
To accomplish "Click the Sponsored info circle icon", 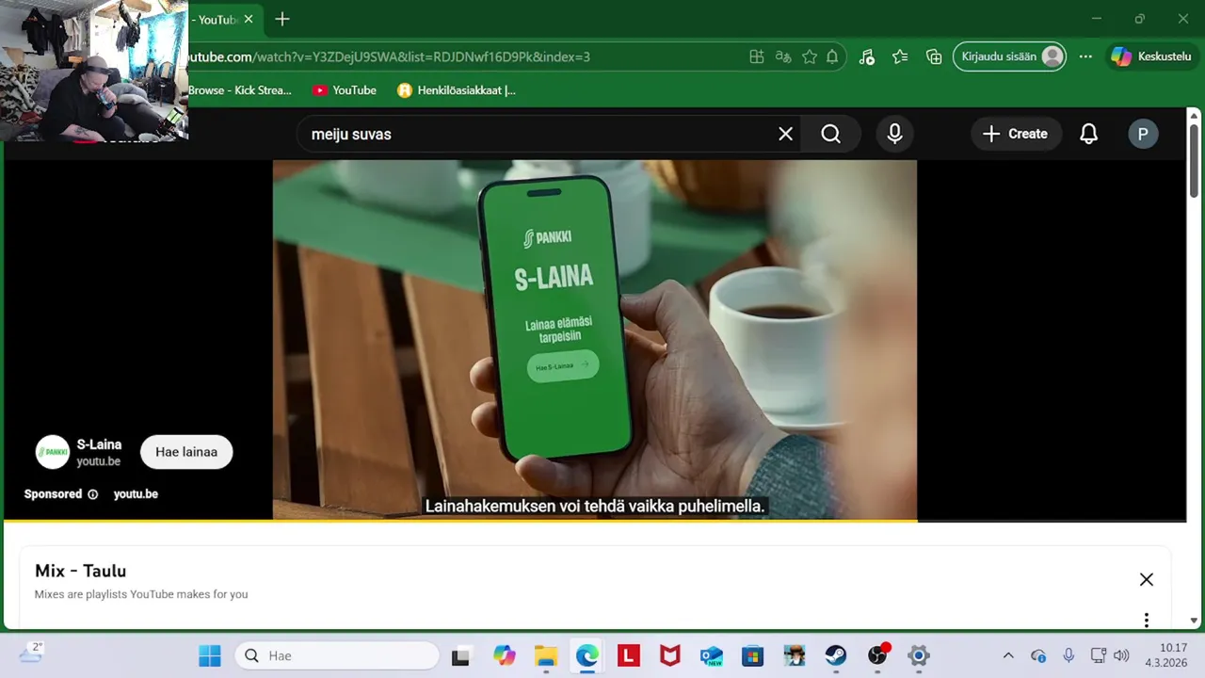I will (x=92, y=494).
